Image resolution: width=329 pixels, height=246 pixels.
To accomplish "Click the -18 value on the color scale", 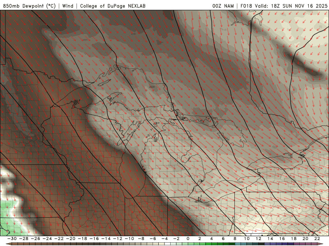I will [83, 239].
